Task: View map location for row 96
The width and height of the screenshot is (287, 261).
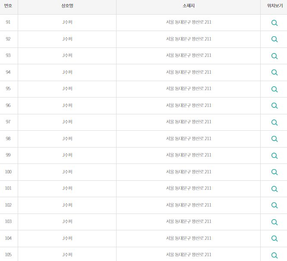Action: pyautogui.click(x=274, y=106)
